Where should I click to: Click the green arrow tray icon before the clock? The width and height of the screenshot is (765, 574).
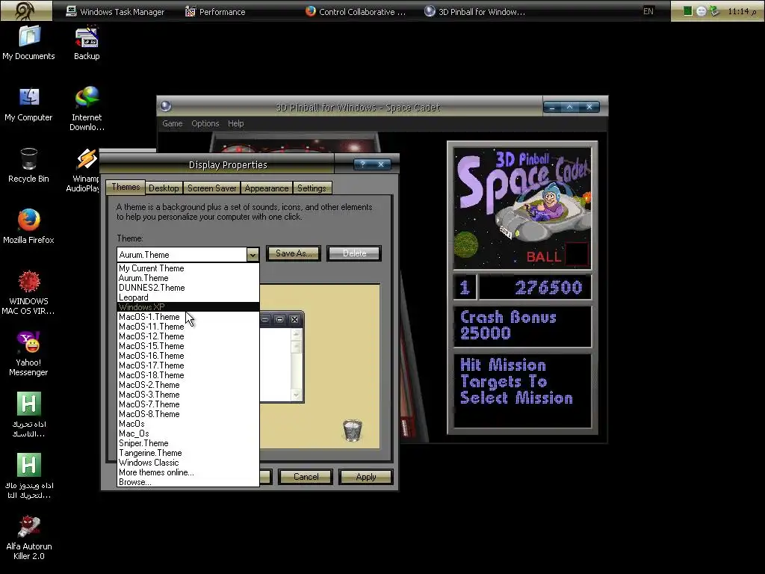click(x=714, y=11)
